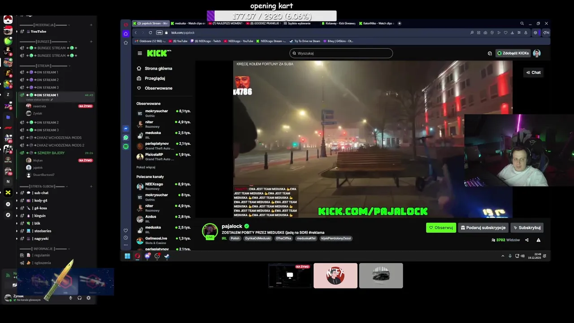
Task: Toggle the Obserwuj follow button
Action: point(441,227)
